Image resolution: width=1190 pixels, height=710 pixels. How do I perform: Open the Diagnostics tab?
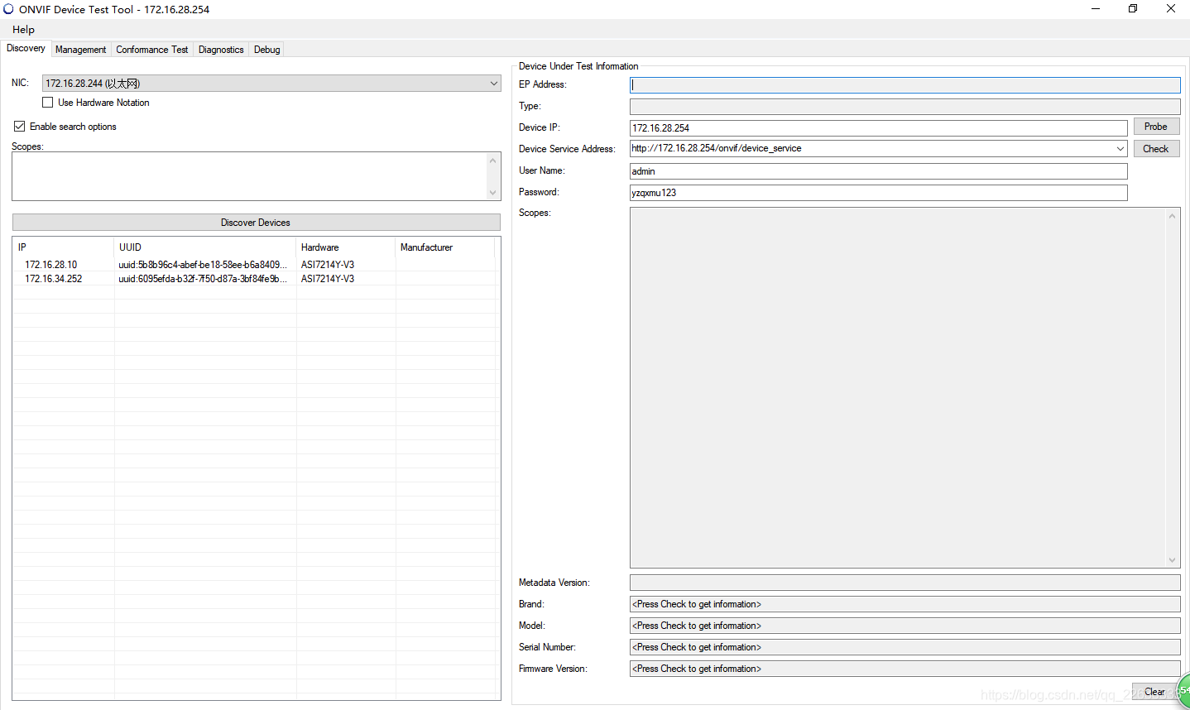click(x=221, y=50)
